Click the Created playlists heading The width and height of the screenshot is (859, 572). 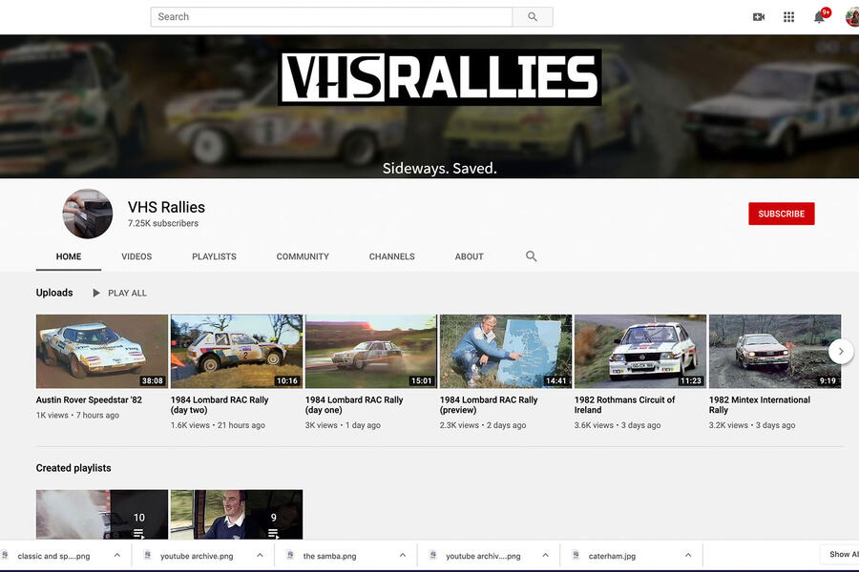point(73,468)
